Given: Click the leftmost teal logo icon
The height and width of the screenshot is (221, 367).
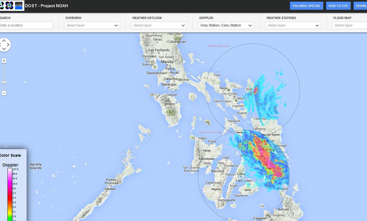Looking at the screenshot, I should coord(2,5).
